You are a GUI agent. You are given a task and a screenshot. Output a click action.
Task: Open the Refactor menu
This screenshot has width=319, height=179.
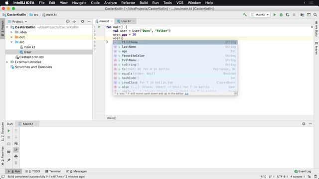128,3
